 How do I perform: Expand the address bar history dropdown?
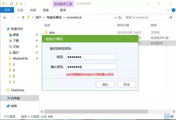tap(115, 18)
